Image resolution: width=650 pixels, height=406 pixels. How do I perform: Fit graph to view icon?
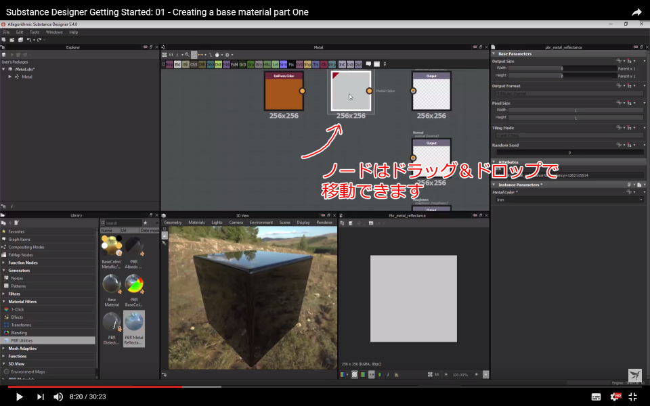point(164,55)
